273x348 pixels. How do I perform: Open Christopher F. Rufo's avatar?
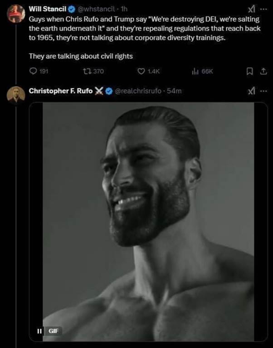coord(16,94)
